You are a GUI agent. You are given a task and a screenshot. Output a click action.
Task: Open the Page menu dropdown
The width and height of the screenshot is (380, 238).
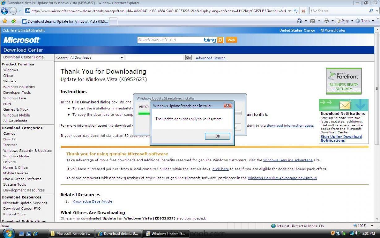[345, 21]
